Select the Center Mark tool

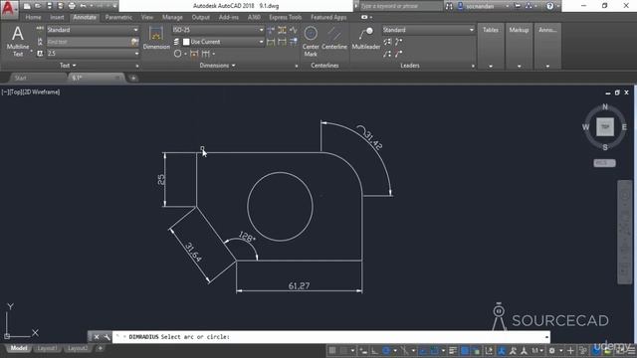[311, 41]
